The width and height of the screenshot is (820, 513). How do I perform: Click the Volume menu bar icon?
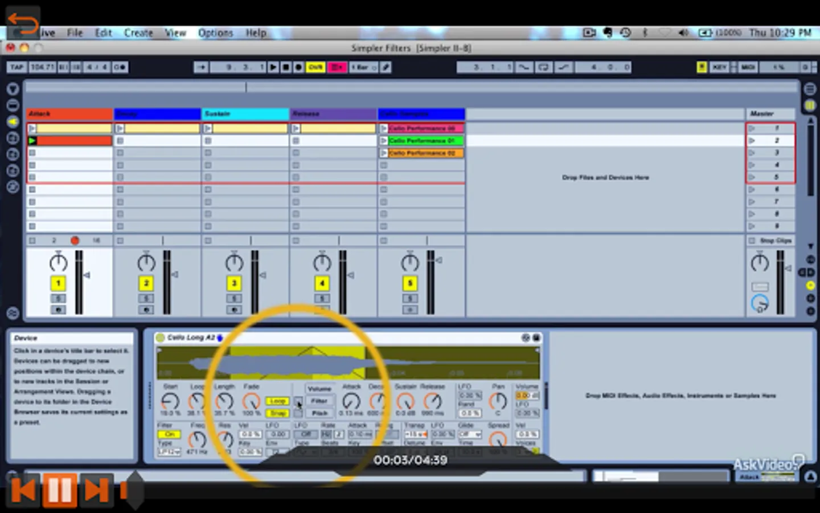pos(683,33)
